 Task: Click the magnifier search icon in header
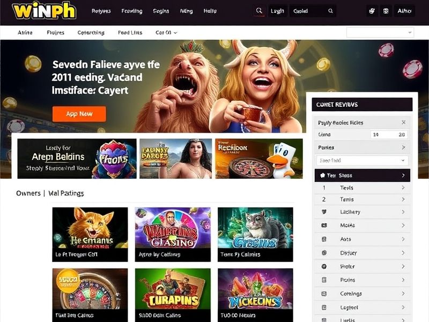pyautogui.click(x=259, y=11)
